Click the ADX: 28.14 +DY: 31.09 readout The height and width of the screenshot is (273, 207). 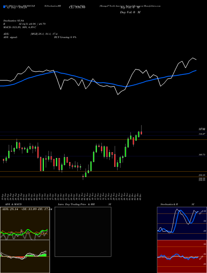point(26,209)
